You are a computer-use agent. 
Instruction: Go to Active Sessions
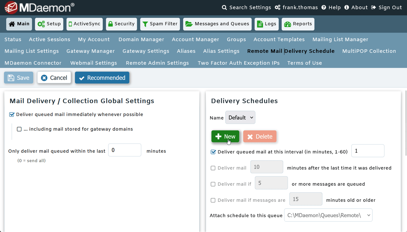pyautogui.click(x=50, y=40)
